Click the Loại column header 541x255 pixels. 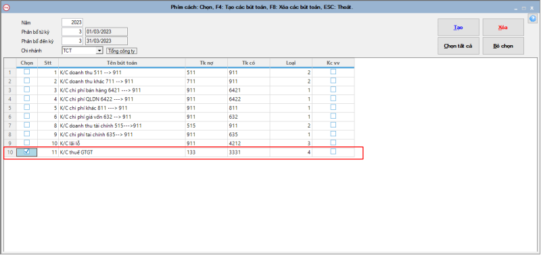pyautogui.click(x=291, y=63)
